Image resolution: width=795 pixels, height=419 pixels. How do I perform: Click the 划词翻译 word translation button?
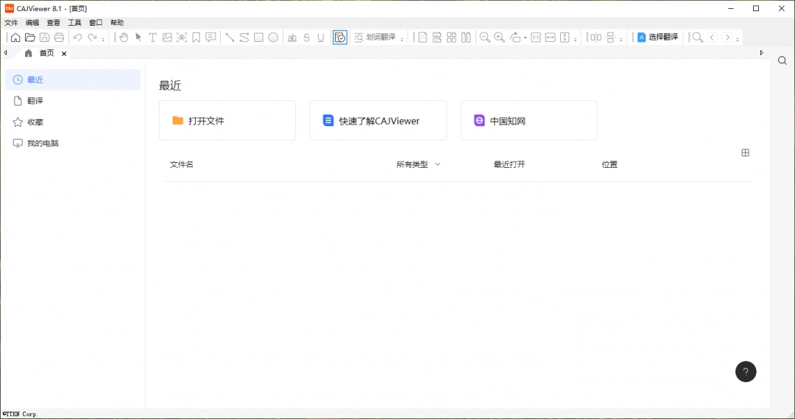point(375,38)
